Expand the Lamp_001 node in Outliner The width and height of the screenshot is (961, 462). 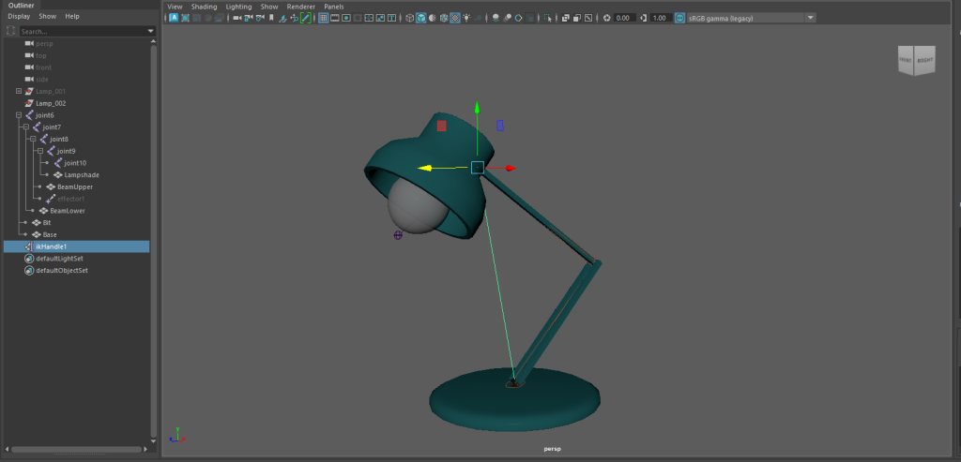tap(19, 91)
